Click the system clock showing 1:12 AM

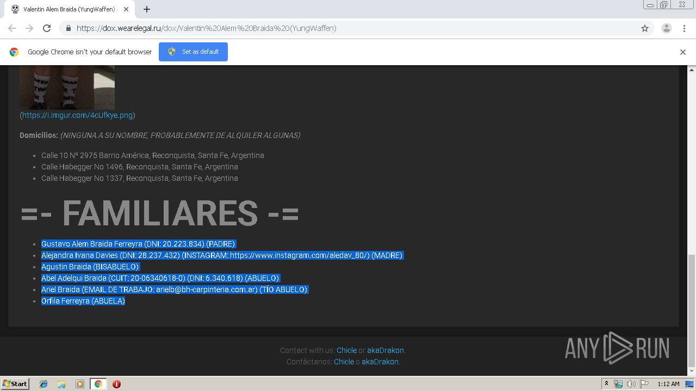click(668, 384)
